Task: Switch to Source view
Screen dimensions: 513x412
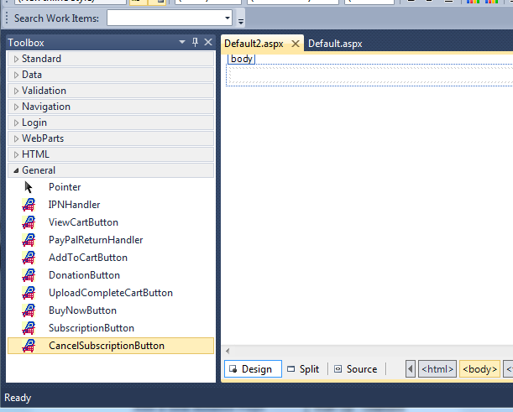Action: 356,369
